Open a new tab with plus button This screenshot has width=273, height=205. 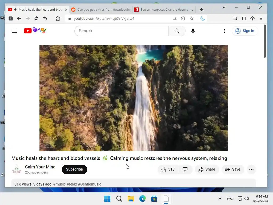[202, 10]
